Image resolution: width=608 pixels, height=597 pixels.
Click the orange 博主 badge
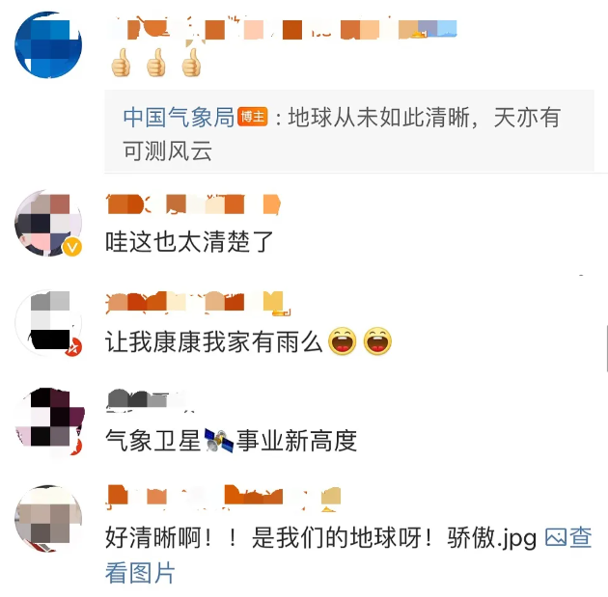(253, 117)
